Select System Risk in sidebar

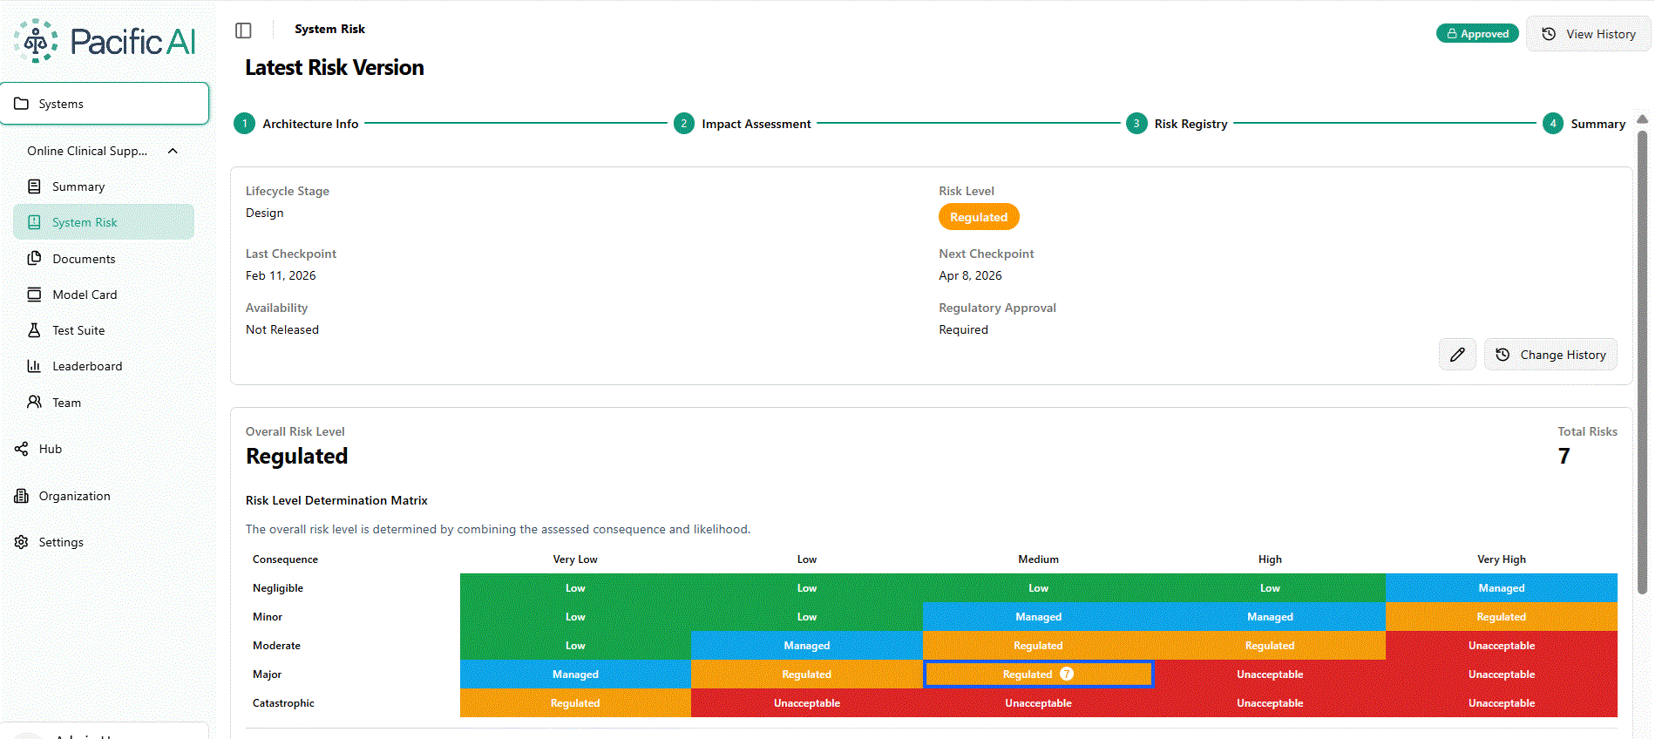[104, 222]
